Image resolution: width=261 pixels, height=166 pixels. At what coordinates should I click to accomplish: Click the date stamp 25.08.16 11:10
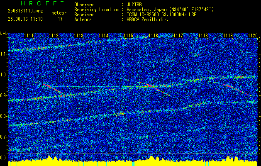click(x=25, y=19)
